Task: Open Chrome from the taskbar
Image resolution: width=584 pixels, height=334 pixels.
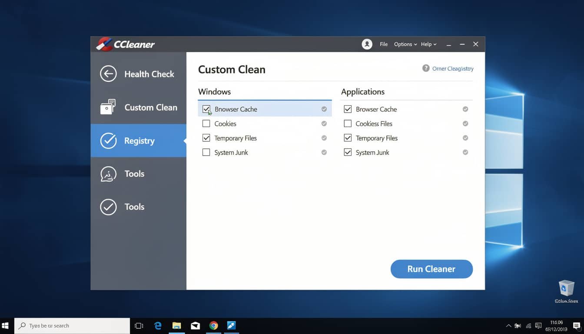Action: [213, 325]
